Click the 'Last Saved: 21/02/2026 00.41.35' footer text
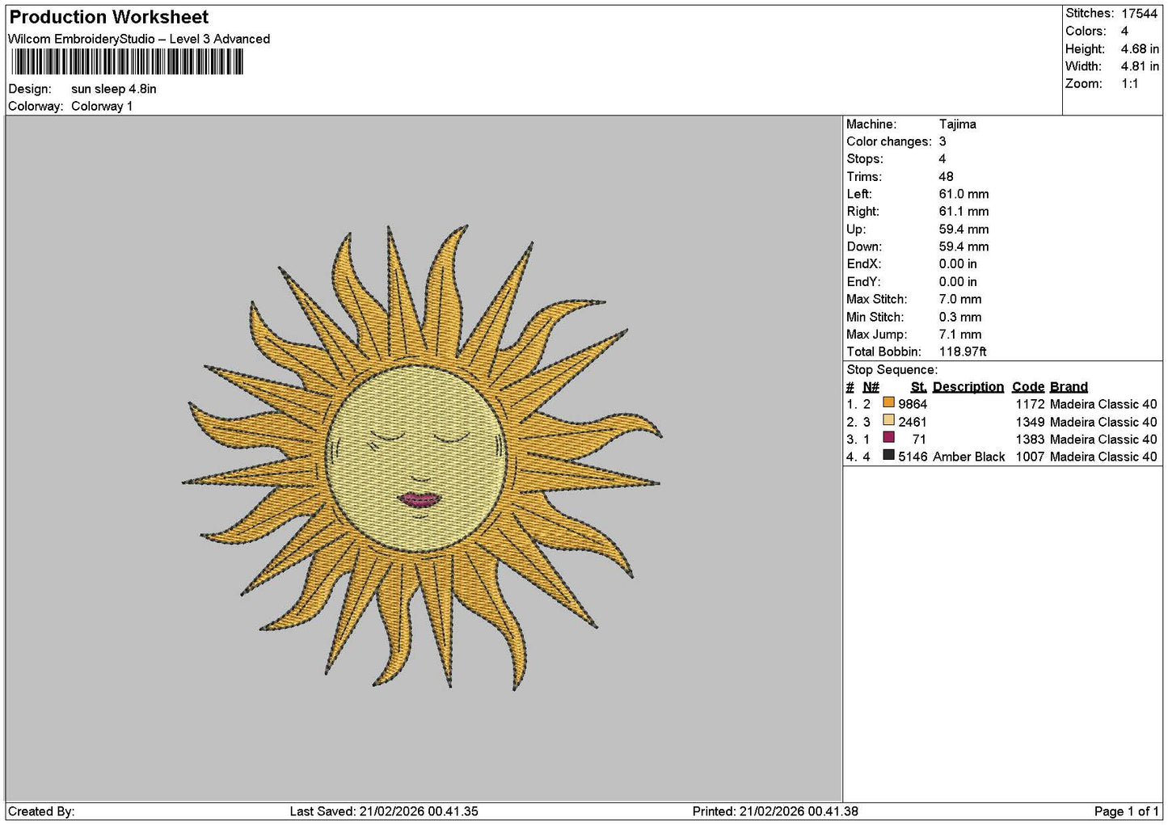This screenshot has height=825, width=1168. (x=384, y=811)
